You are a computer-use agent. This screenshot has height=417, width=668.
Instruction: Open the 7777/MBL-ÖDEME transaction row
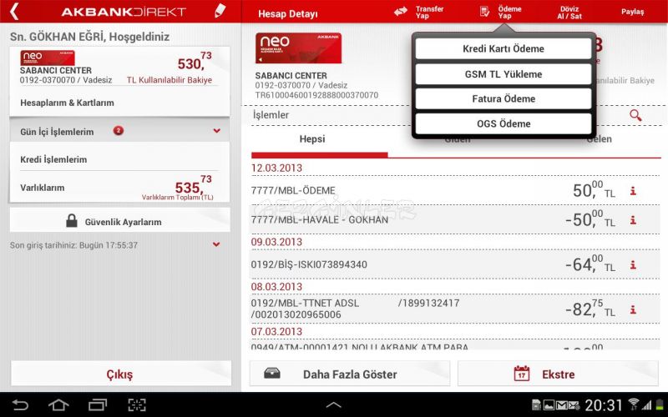(x=455, y=190)
